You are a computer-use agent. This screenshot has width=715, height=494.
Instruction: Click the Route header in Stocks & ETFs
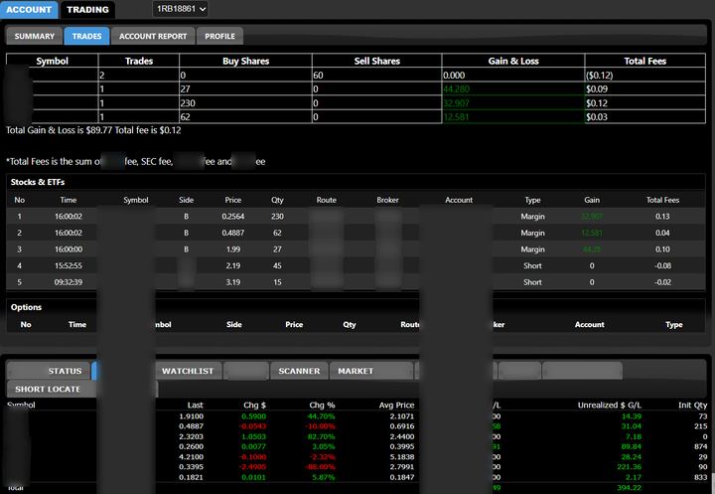tap(326, 200)
